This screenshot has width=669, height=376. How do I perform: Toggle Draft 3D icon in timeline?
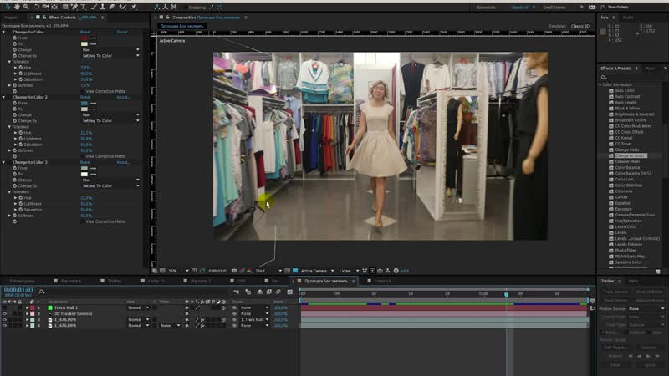coord(248,292)
